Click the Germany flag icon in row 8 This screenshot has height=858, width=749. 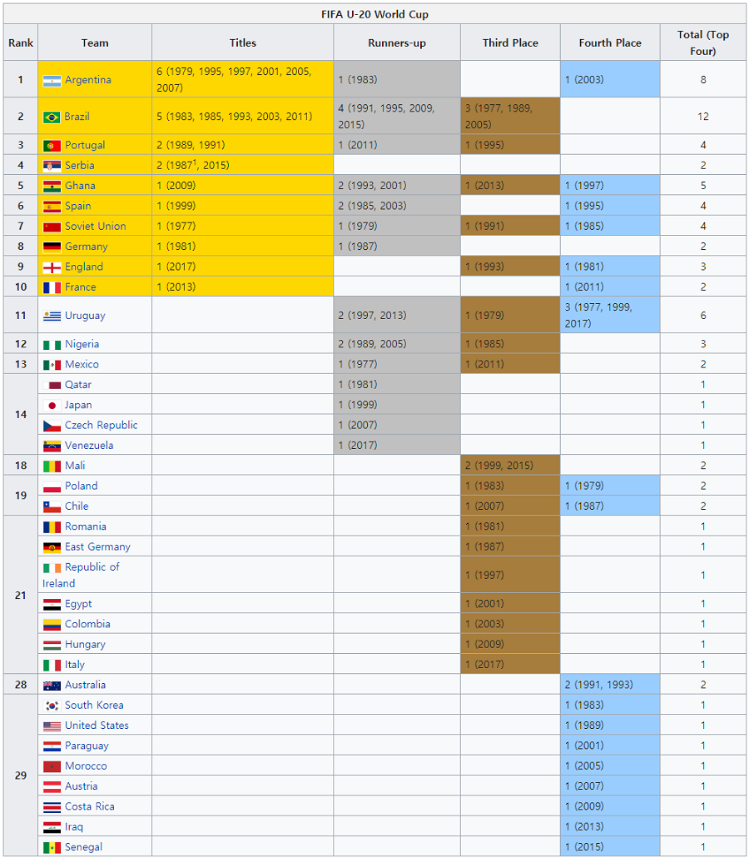[x=52, y=247]
